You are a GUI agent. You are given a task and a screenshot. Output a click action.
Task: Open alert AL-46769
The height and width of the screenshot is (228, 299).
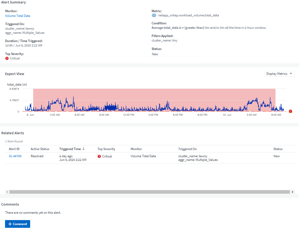[x=15, y=156]
